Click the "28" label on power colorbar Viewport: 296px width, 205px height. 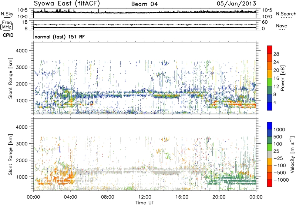276,54
